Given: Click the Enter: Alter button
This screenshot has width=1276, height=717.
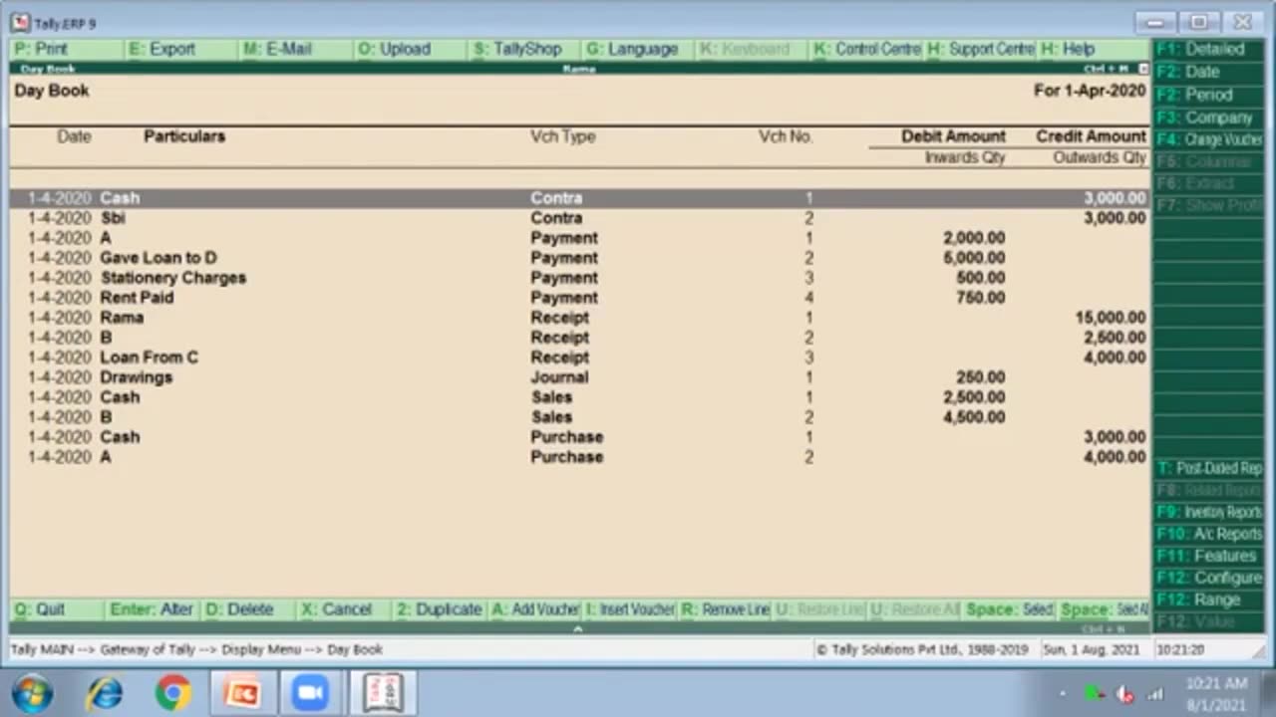Looking at the screenshot, I should pos(152,609).
